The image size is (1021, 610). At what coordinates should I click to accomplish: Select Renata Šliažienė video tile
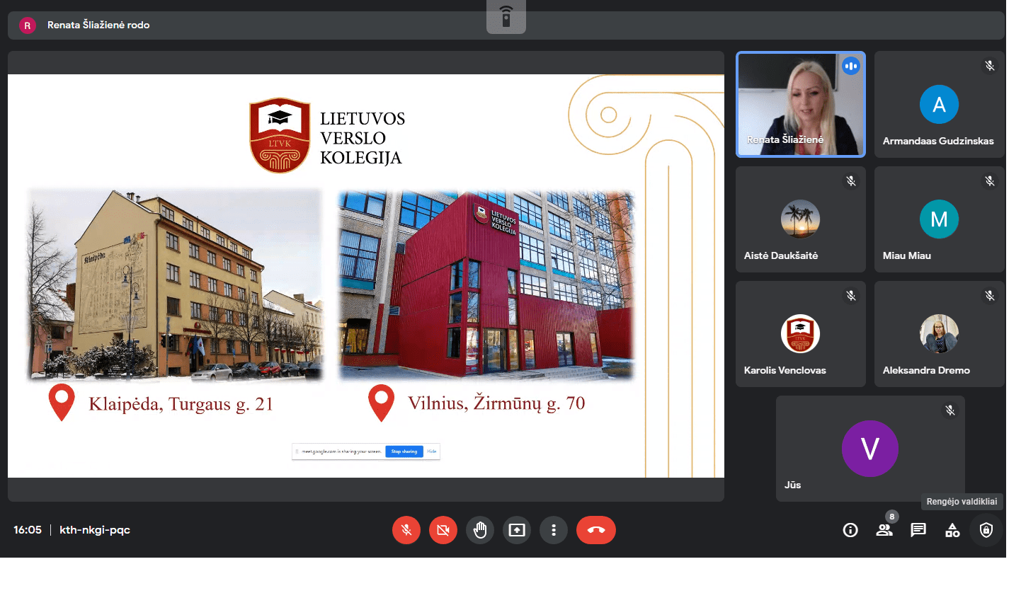click(801, 104)
